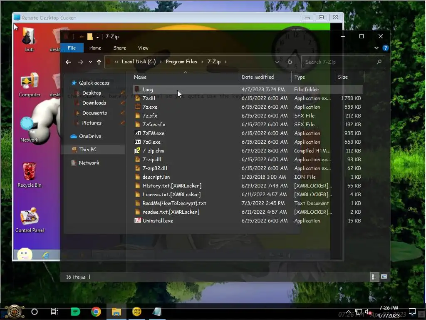Expand the ribbon chevron
This screenshot has width=426, height=320.
pos(376,48)
